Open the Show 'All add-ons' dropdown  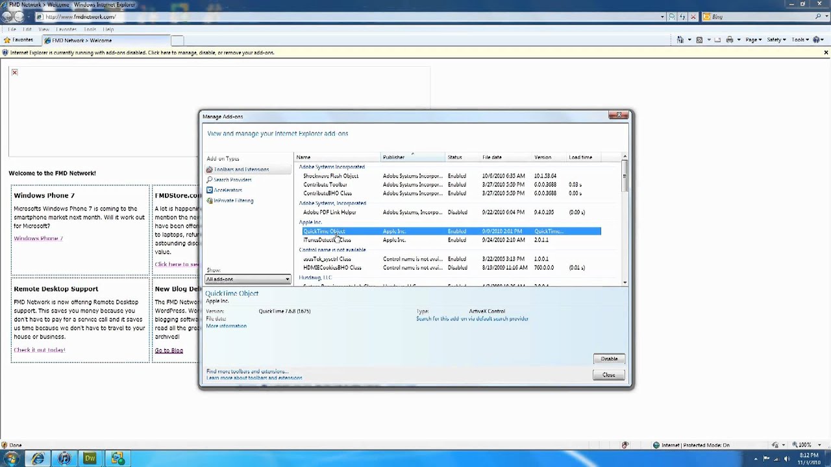tap(248, 279)
